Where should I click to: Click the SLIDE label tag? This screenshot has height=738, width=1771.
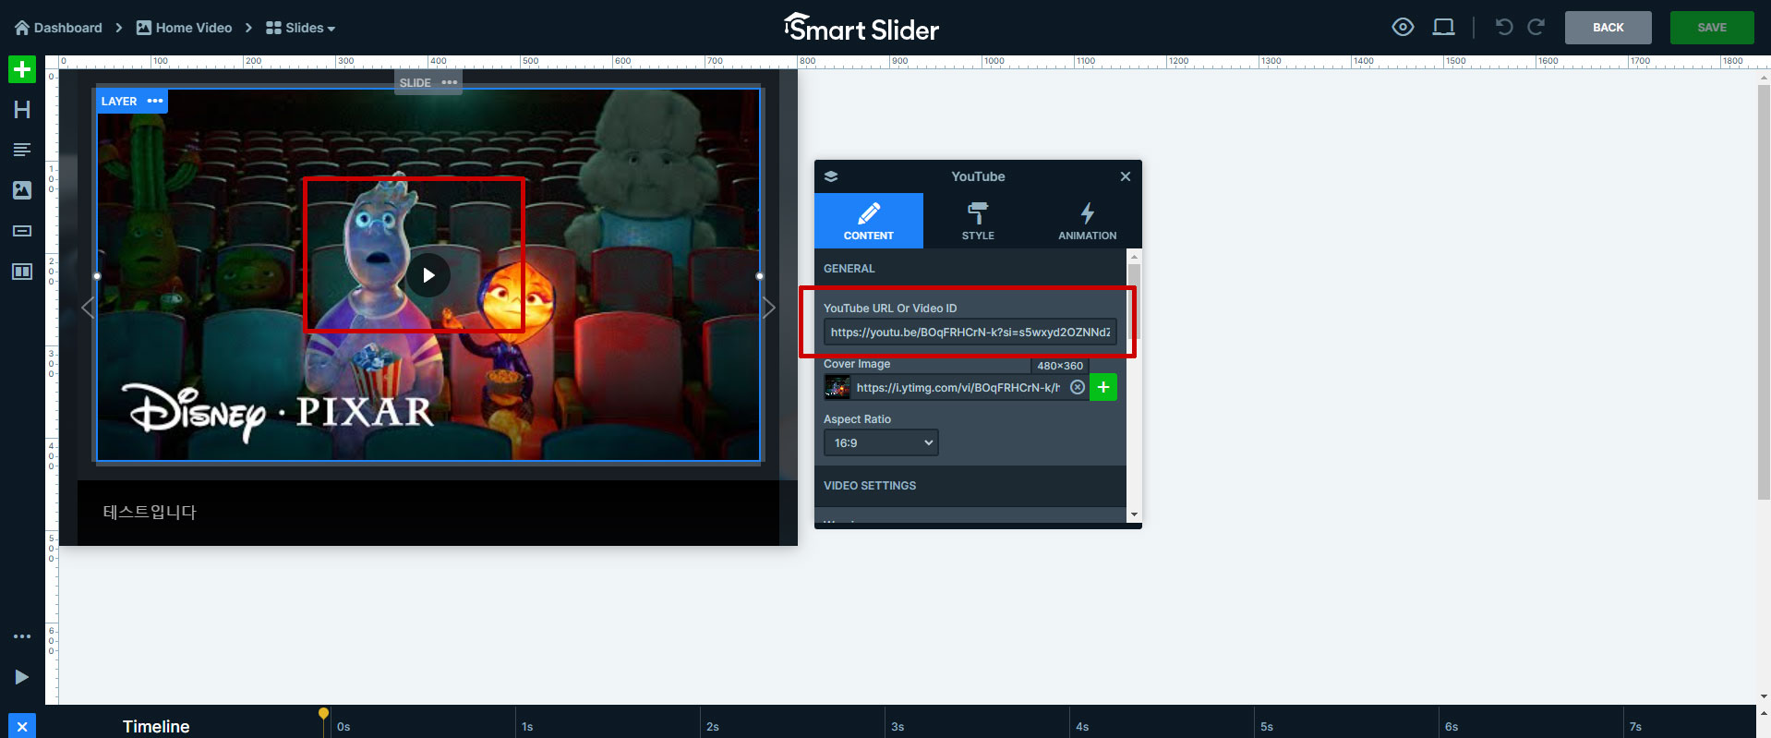[416, 82]
